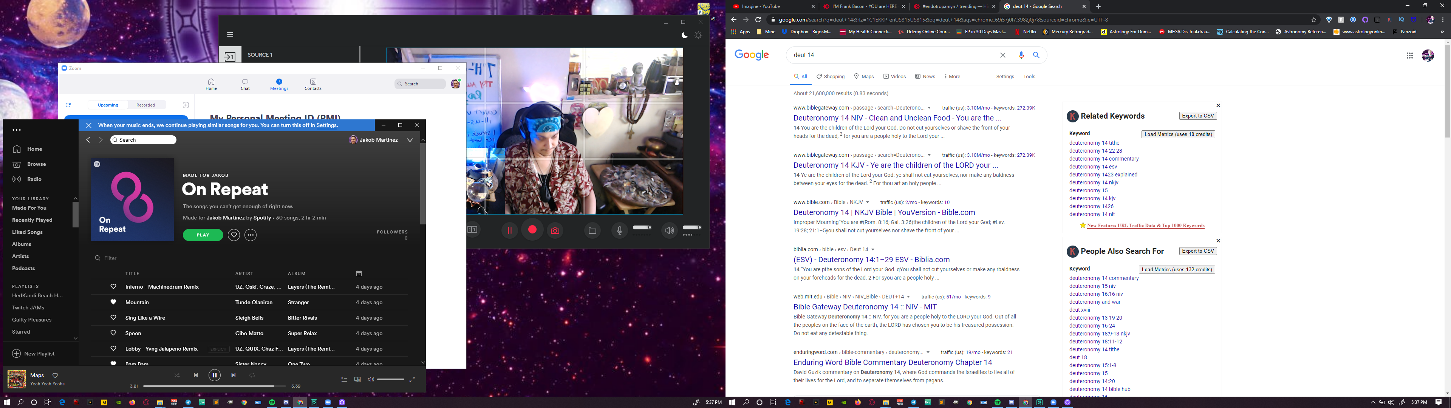Switch recorder to light mode sun icon
1451x408 pixels.
[698, 35]
